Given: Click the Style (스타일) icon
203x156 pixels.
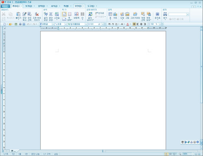Looking at the screenshot, I should point(57,14).
